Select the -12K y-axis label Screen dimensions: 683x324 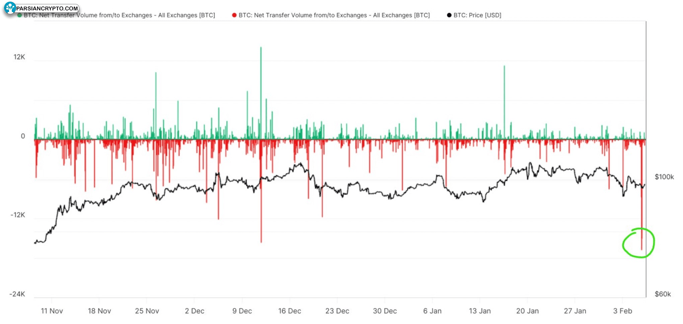pyautogui.click(x=18, y=215)
